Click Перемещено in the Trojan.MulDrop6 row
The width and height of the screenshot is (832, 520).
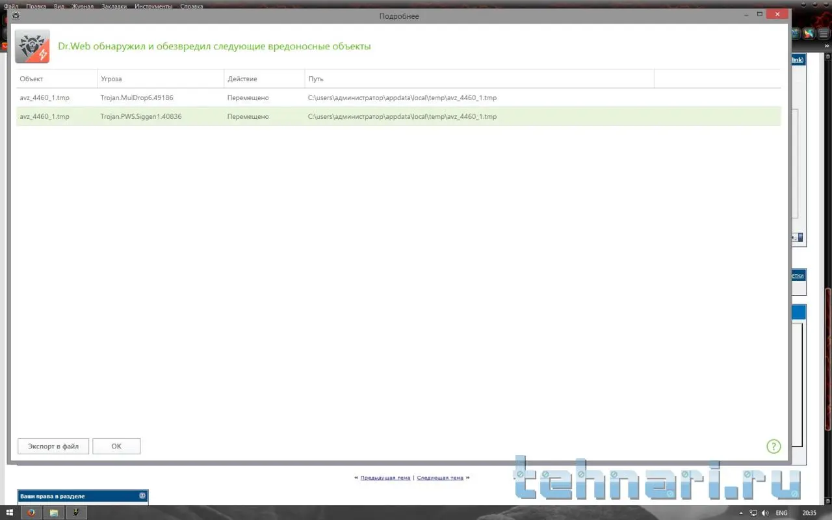tap(248, 97)
